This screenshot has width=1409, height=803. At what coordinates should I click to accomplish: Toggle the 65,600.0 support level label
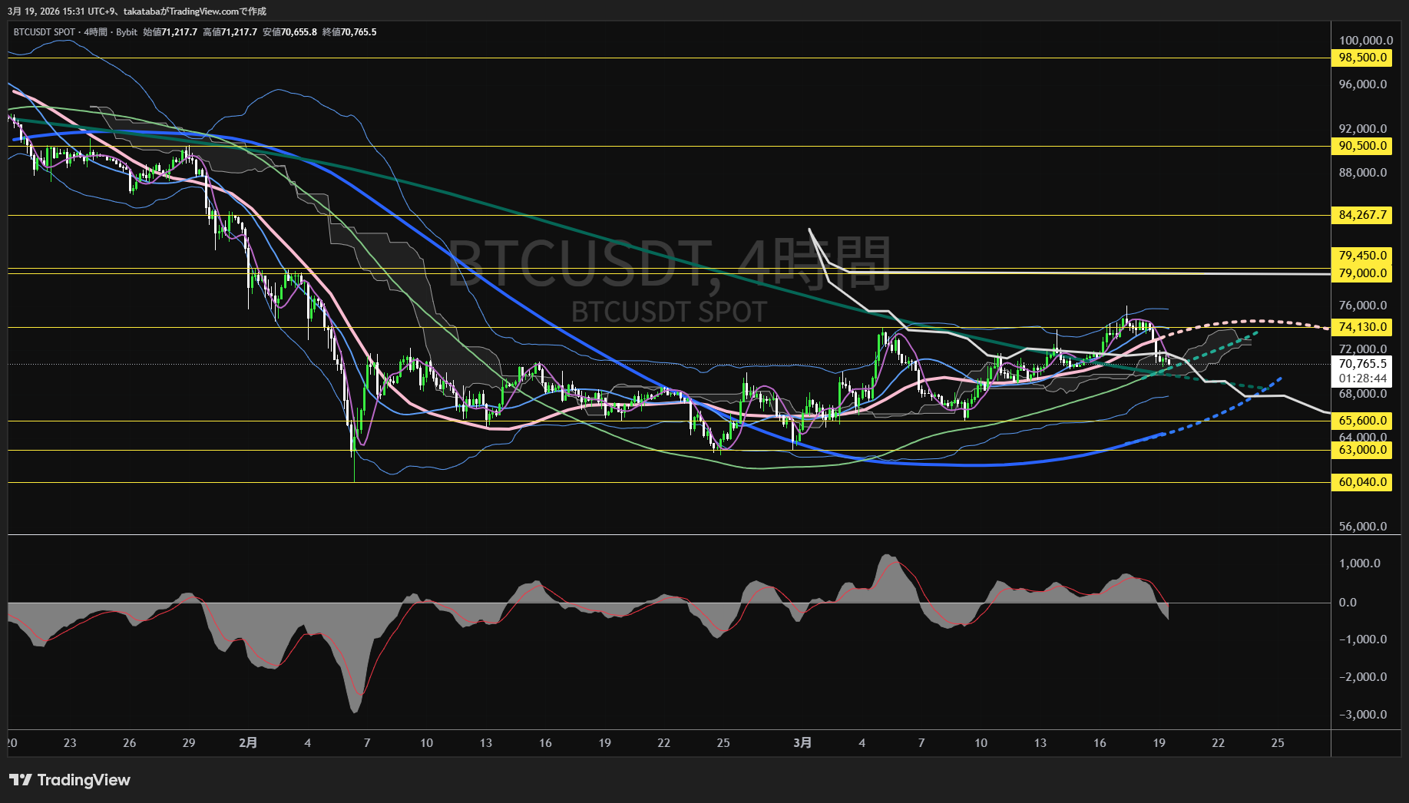click(1361, 421)
